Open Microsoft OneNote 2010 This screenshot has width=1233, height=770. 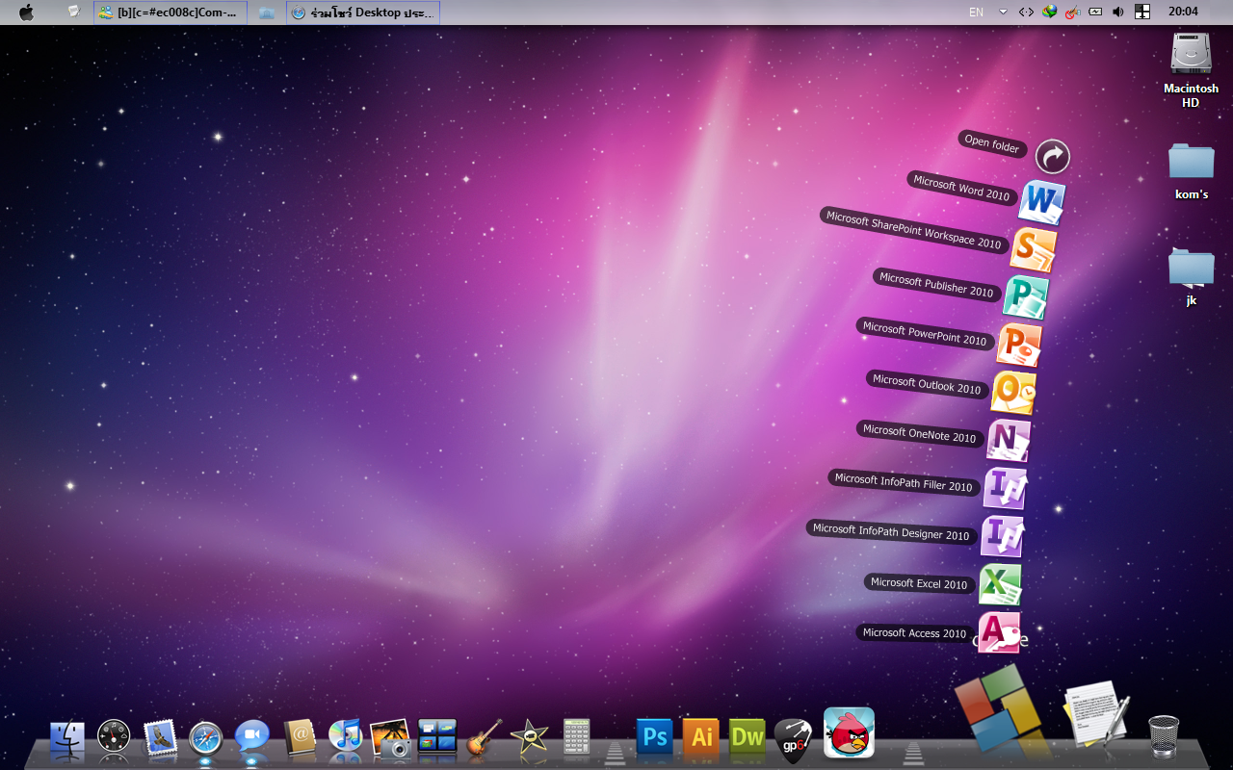[1008, 441]
